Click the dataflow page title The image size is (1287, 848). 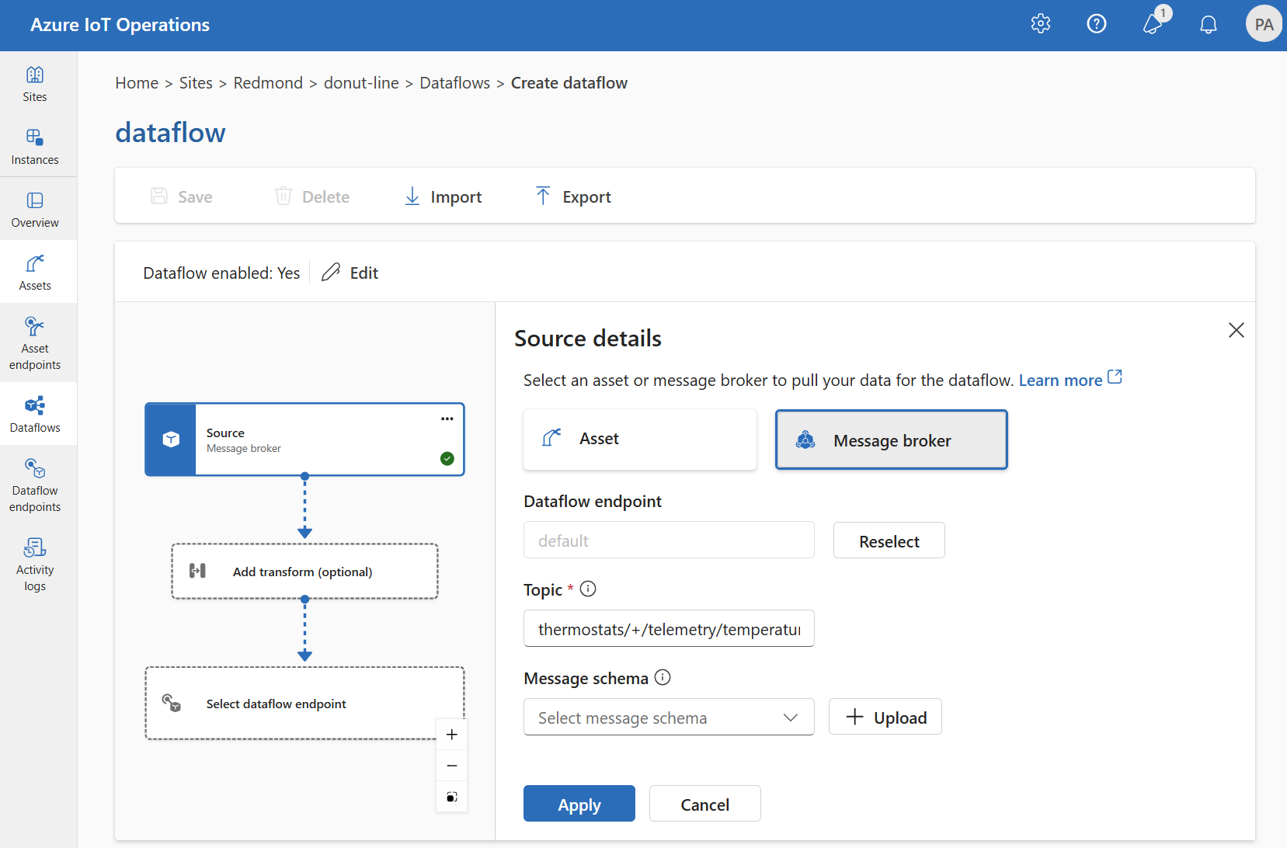[x=170, y=133]
